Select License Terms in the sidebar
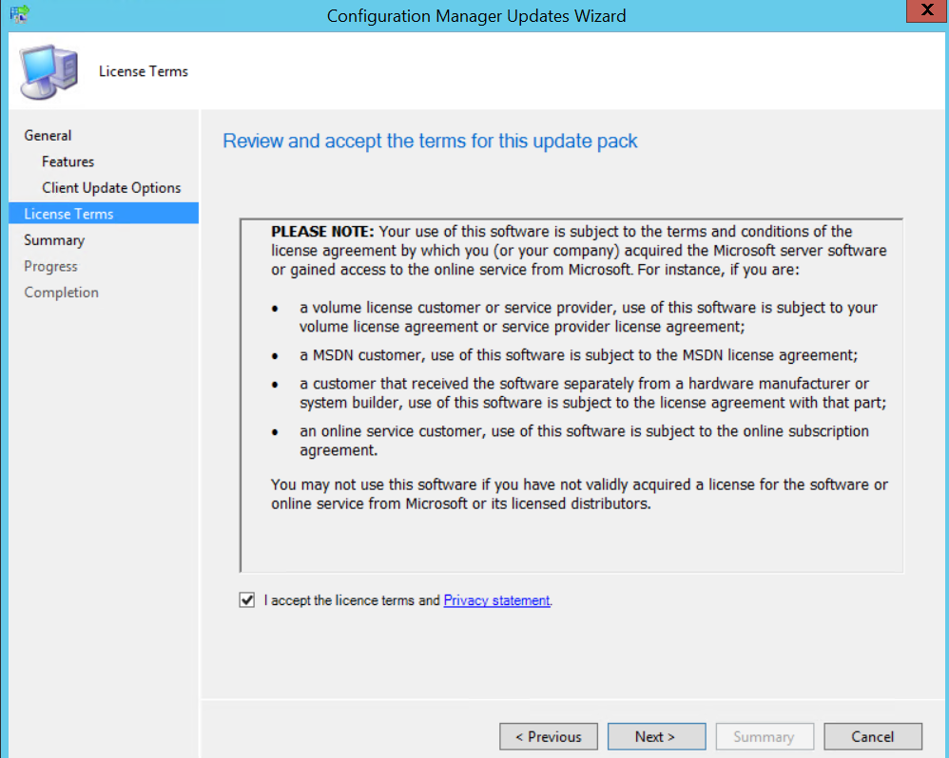This screenshot has width=949, height=758. point(68,214)
